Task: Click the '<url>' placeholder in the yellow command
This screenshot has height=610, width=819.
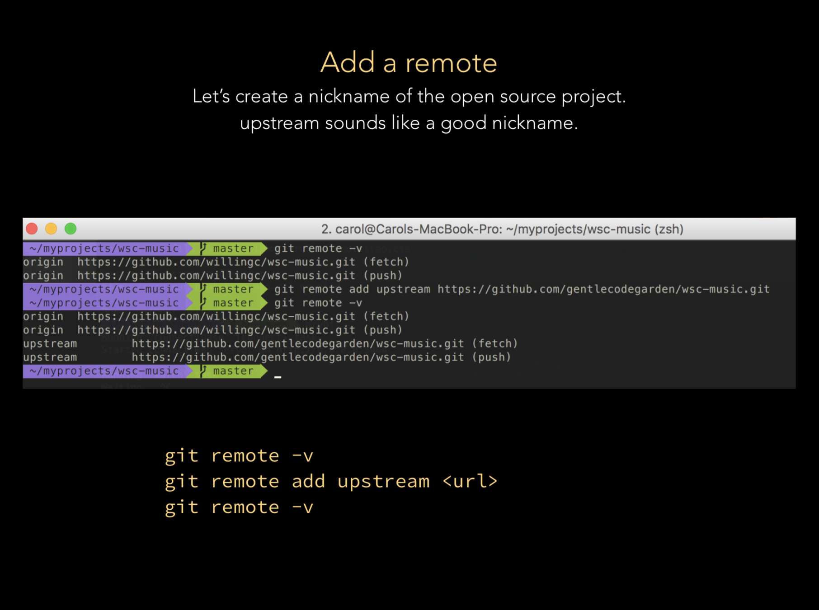Action: pos(470,481)
